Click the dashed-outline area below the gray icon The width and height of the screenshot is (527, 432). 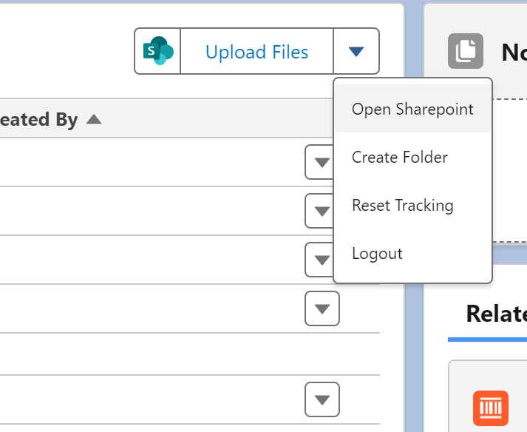point(510,170)
